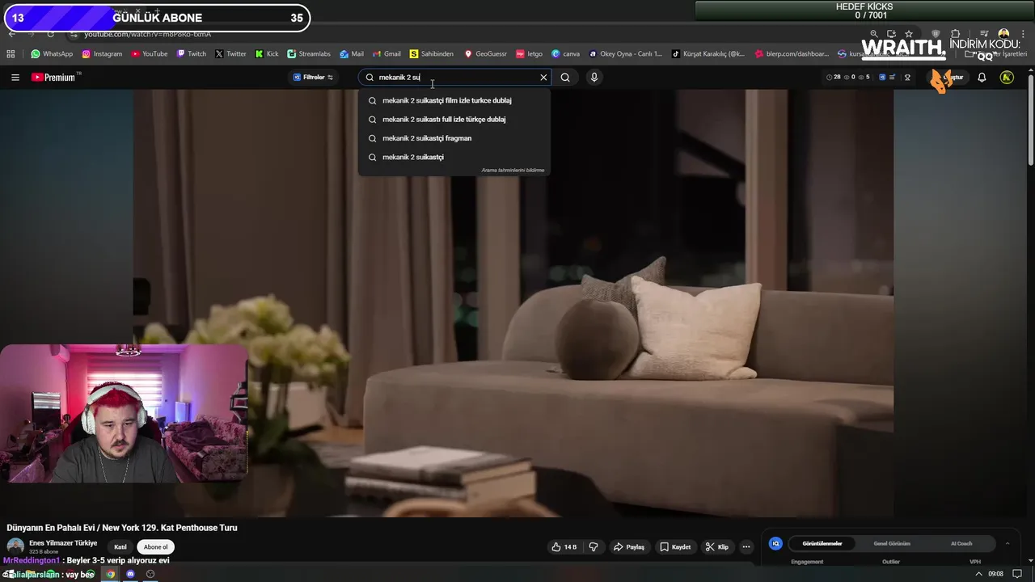
Task: Open the Windows notification center icon
Action: [x=1018, y=575]
